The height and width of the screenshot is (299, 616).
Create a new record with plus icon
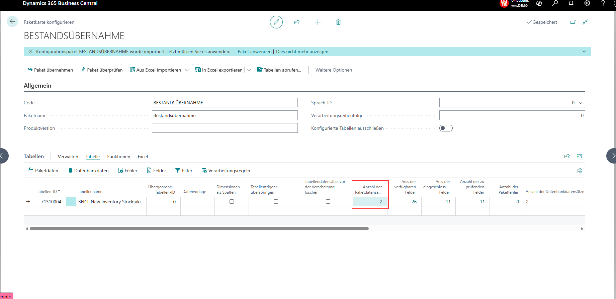click(318, 22)
